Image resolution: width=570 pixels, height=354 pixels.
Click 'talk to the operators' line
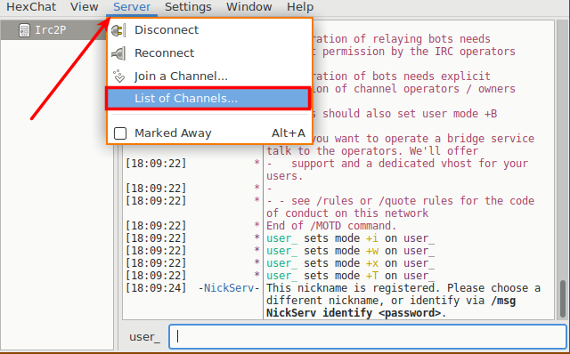(372, 151)
